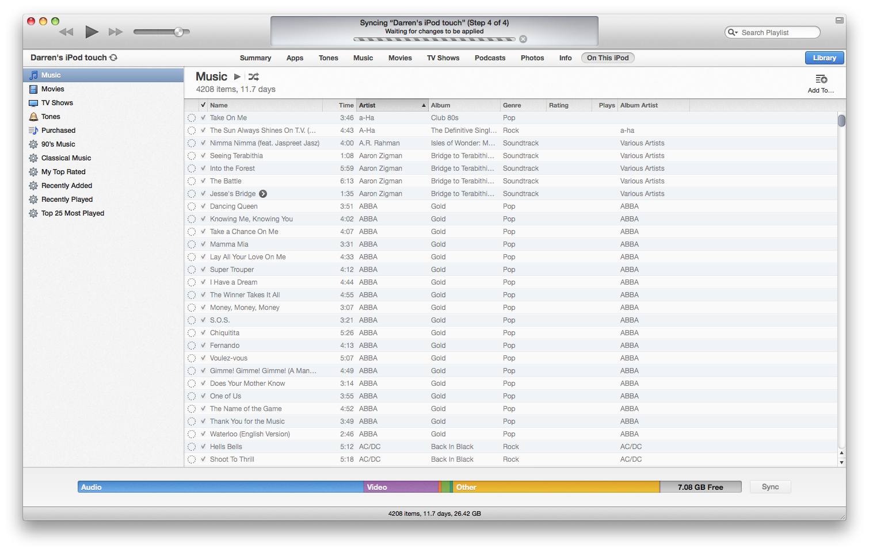Click the Other capacity bar segment
The height and width of the screenshot is (552, 869).
click(556, 487)
